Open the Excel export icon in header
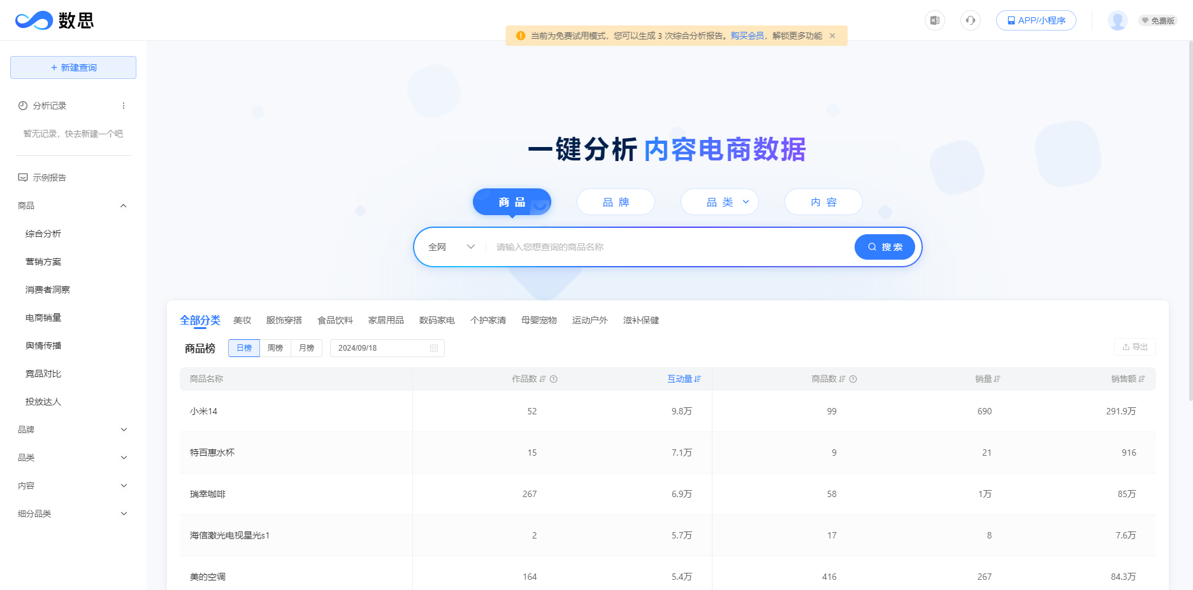Viewport: 1193px width, 590px height. pos(935,20)
